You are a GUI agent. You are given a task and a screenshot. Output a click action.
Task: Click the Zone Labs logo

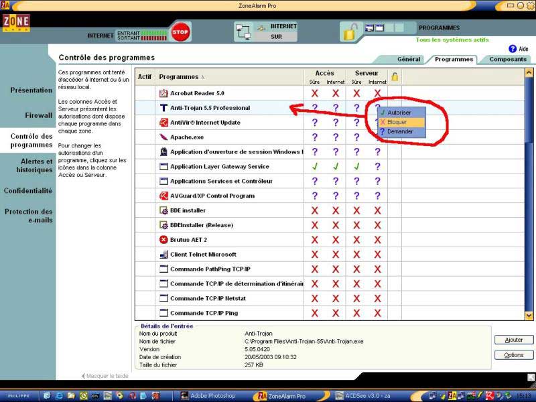coord(16,23)
